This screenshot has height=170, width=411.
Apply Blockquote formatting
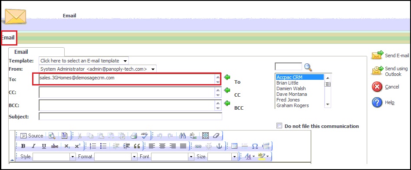click(x=137, y=146)
